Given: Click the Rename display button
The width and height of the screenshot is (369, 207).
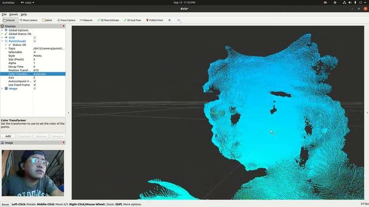Looking at the screenshot, I should (x=58, y=136).
